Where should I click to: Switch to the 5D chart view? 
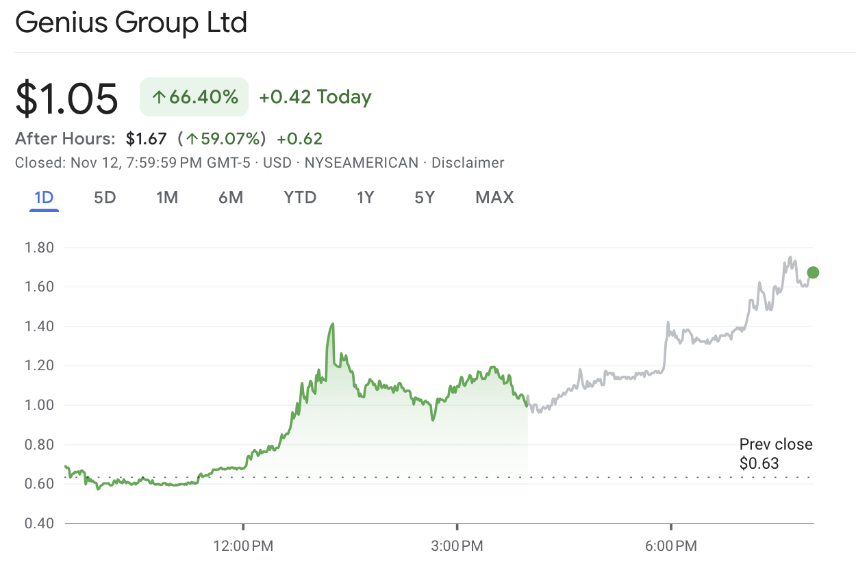104,197
